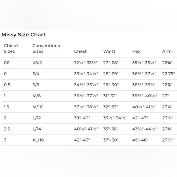Select the M/8 conventional size cell
This screenshot has height=177, width=177.
(x=37, y=96)
